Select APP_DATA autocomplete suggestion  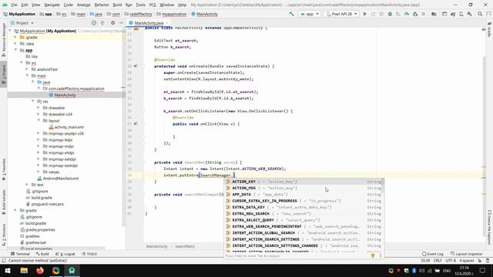tap(304, 195)
